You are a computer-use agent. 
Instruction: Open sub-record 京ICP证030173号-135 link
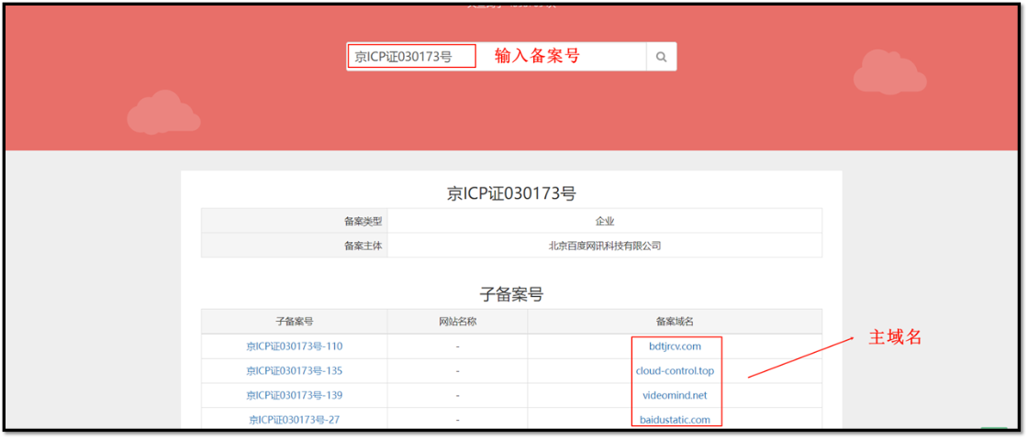coord(295,371)
